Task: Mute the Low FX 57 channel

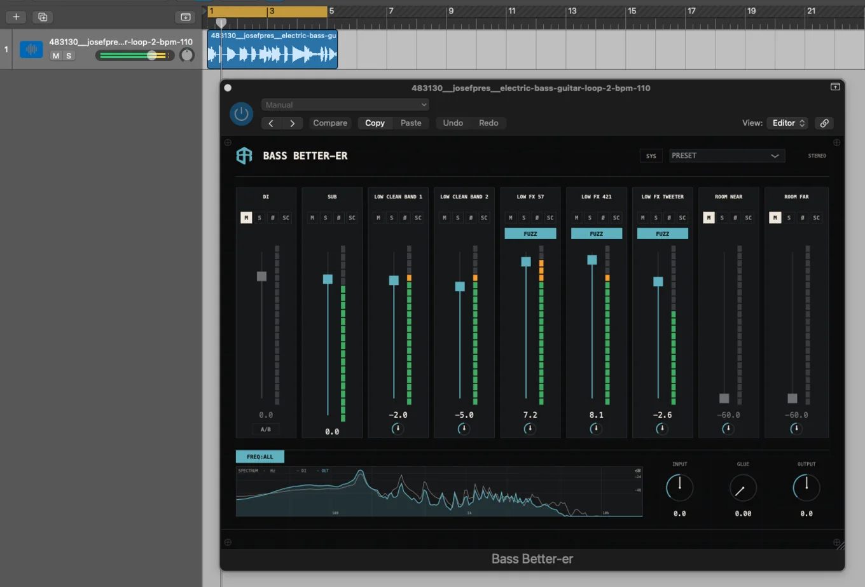Action: click(x=511, y=218)
